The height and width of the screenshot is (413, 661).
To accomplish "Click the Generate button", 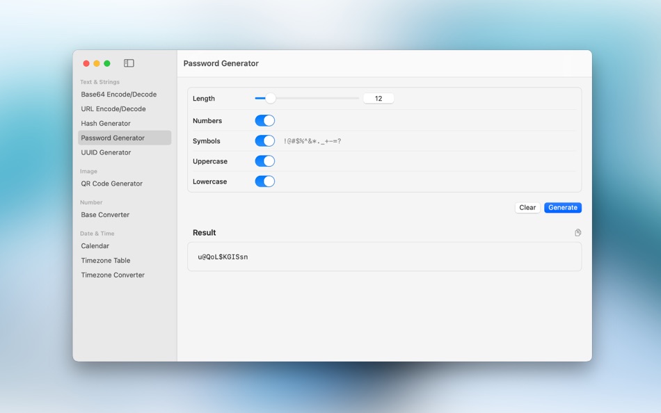I will 562,207.
